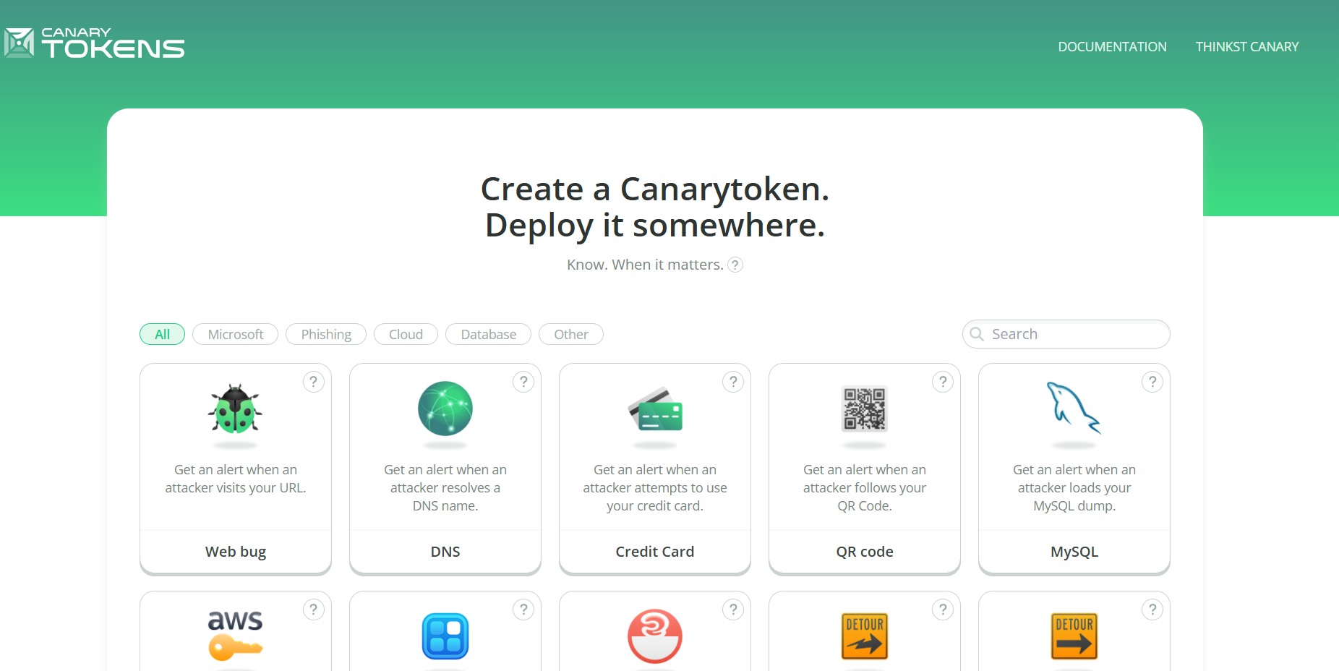Open help for the bent-arrow DETOUR card
The width and height of the screenshot is (1339, 671).
point(943,610)
